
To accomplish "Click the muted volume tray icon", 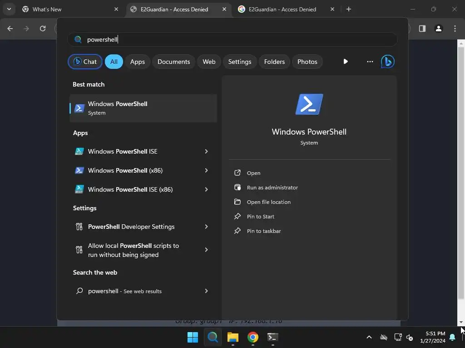I will [x=410, y=337].
